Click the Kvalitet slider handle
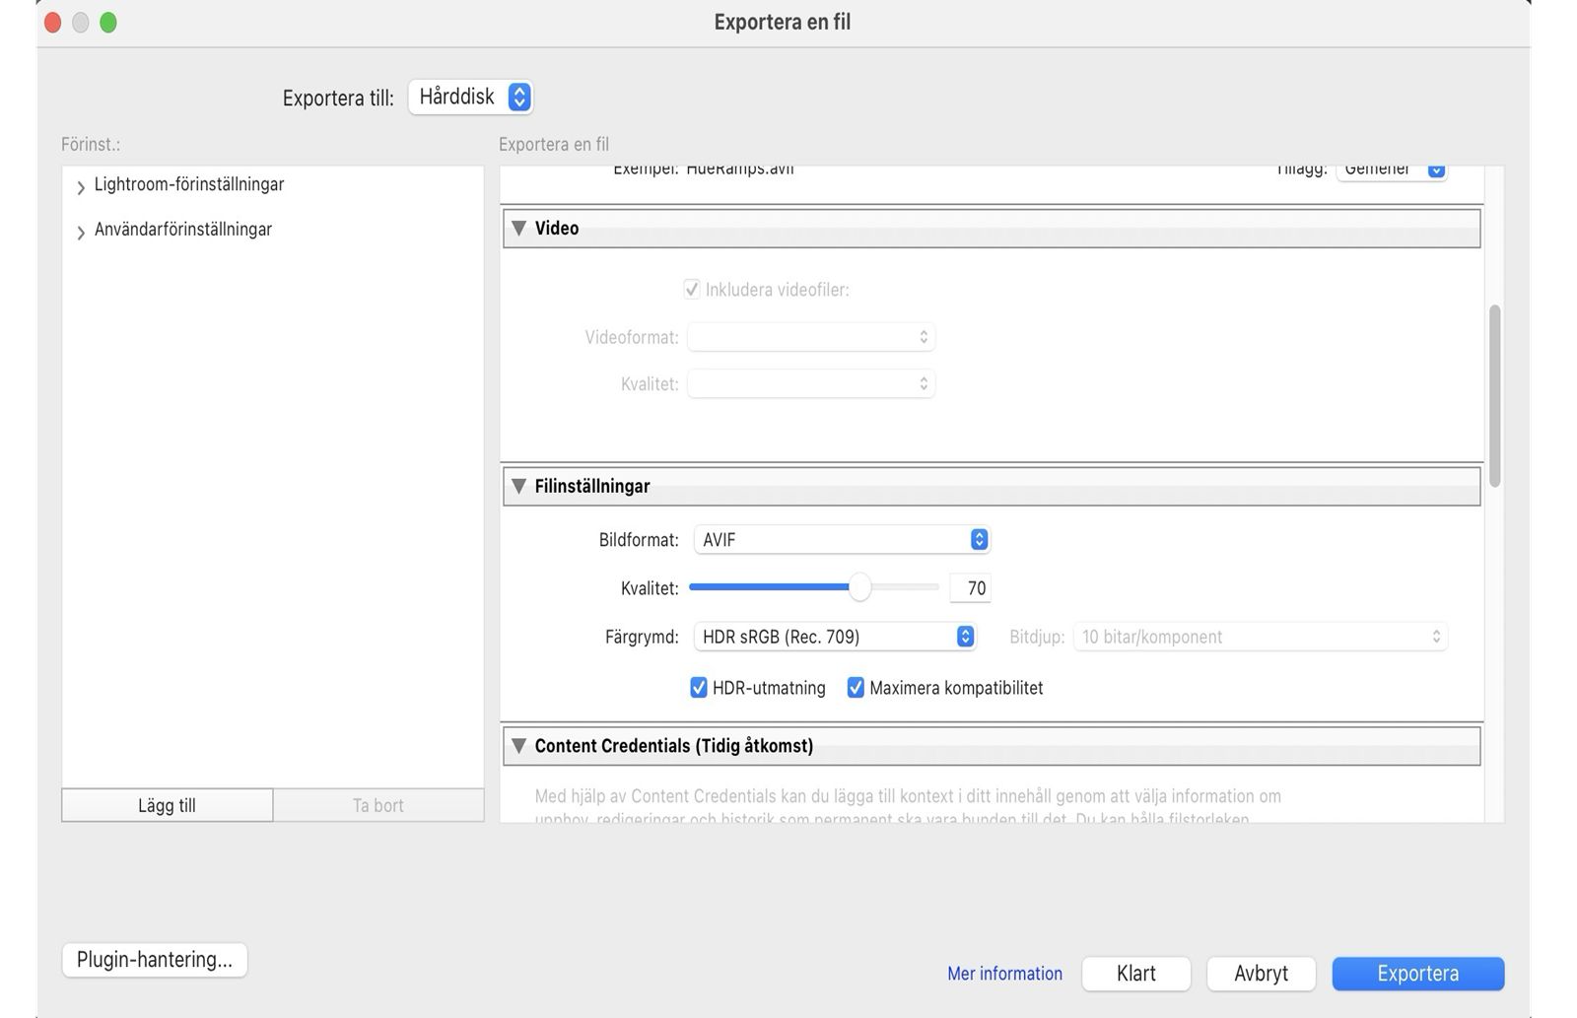 (x=859, y=587)
